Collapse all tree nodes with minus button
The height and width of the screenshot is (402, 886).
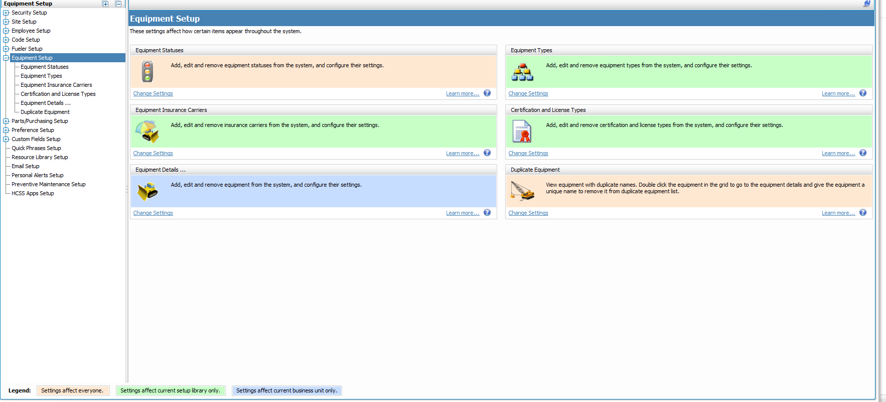118,4
